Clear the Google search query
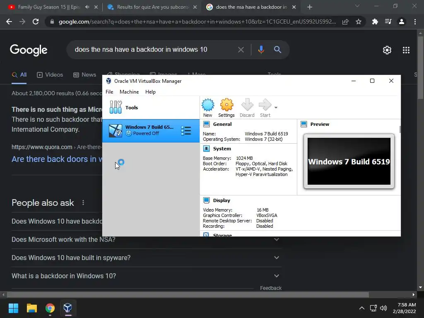The image size is (424, 318). pos(241,50)
